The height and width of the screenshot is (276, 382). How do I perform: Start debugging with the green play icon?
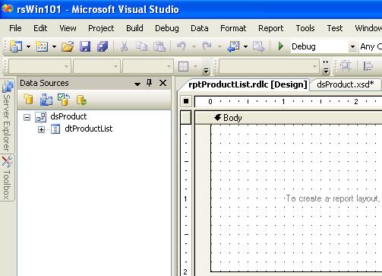point(280,46)
